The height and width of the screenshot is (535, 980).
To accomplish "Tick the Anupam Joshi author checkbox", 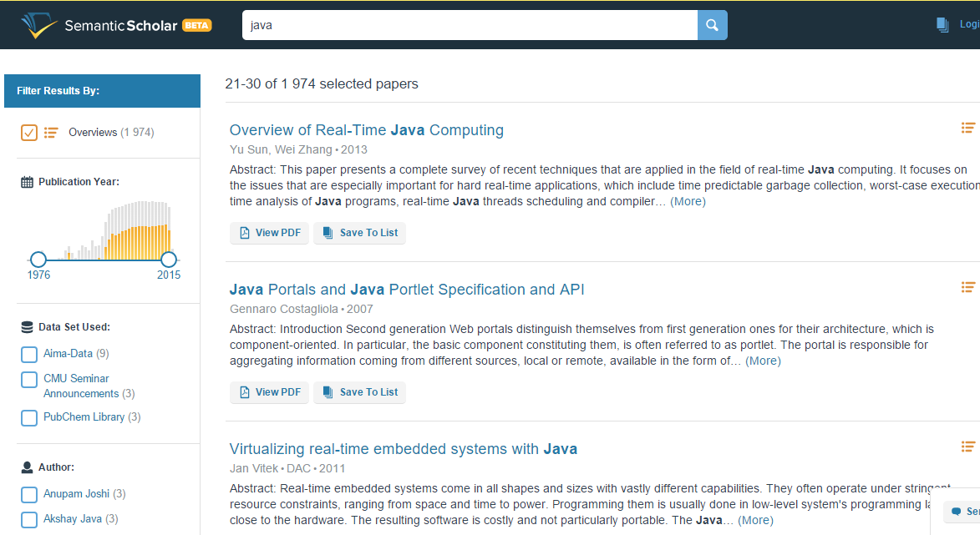I will pos(29,494).
